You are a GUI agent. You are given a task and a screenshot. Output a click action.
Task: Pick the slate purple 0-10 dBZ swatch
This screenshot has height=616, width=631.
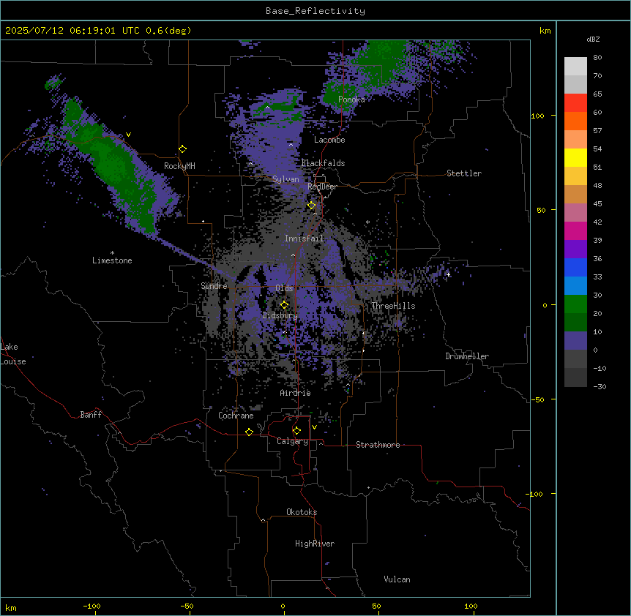575,341
